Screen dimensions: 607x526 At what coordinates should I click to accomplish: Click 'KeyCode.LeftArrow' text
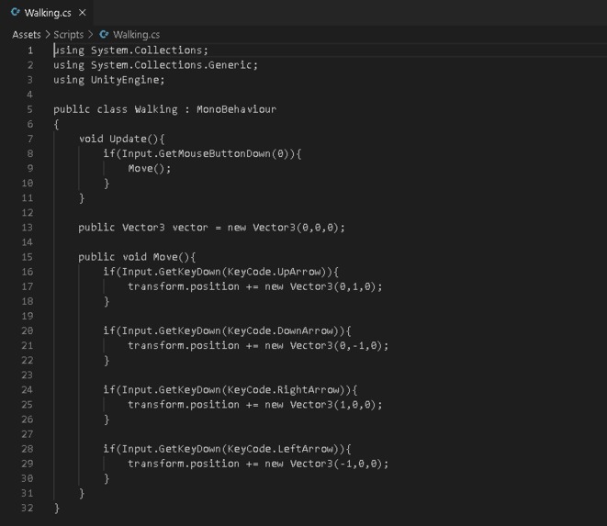tap(281, 449)
